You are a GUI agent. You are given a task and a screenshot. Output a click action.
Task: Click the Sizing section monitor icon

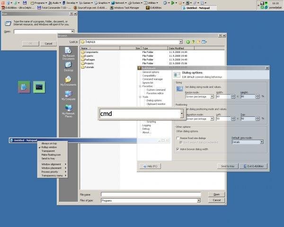click(179, 89)
